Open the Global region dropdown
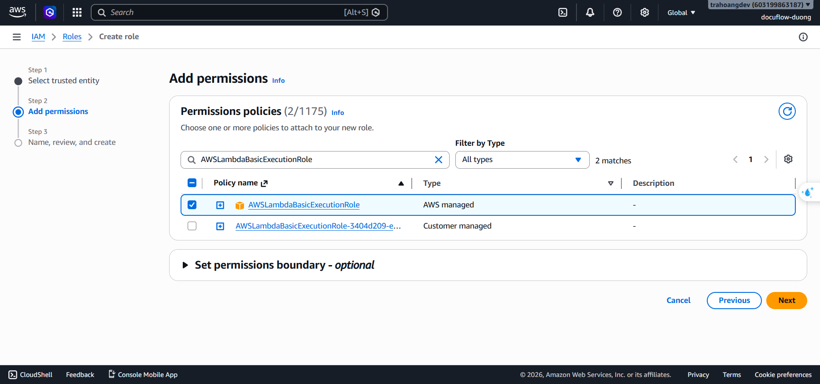This screenshot has width=820, height=384. click(x=681, y=13)
